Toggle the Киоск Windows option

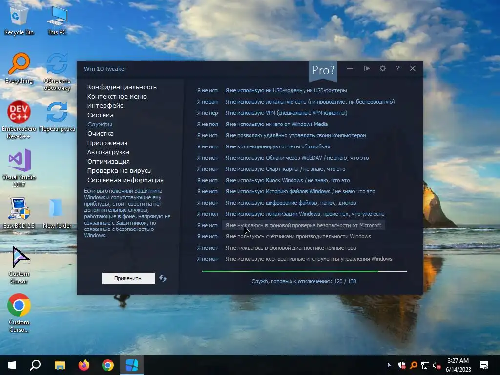tap(288, 180)
